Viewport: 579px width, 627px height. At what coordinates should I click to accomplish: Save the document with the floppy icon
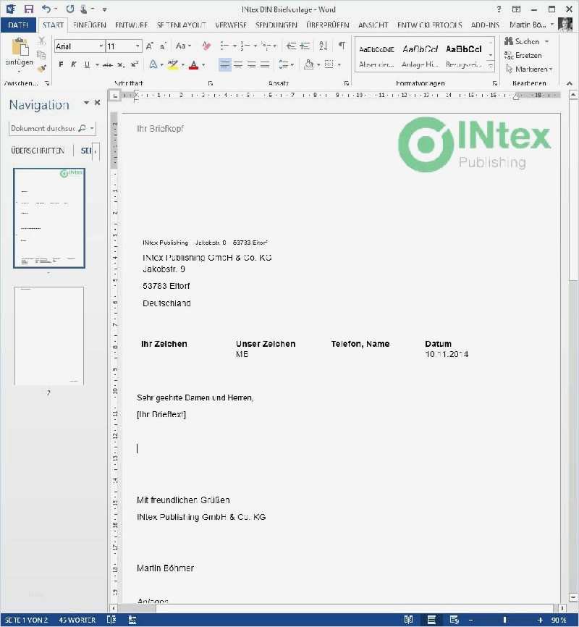click(29, 9)
